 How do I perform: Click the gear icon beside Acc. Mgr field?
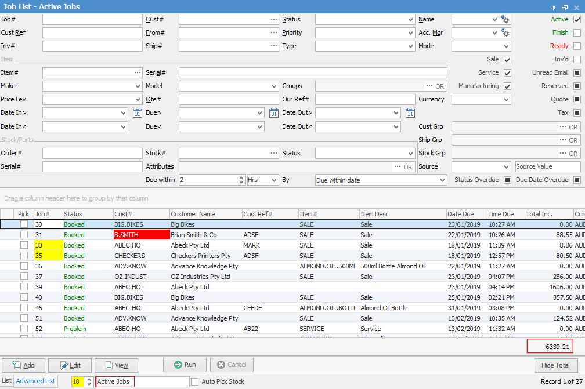pyautogui.click(x=505, y=33)
